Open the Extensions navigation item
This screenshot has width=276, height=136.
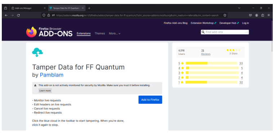point(83,34)
